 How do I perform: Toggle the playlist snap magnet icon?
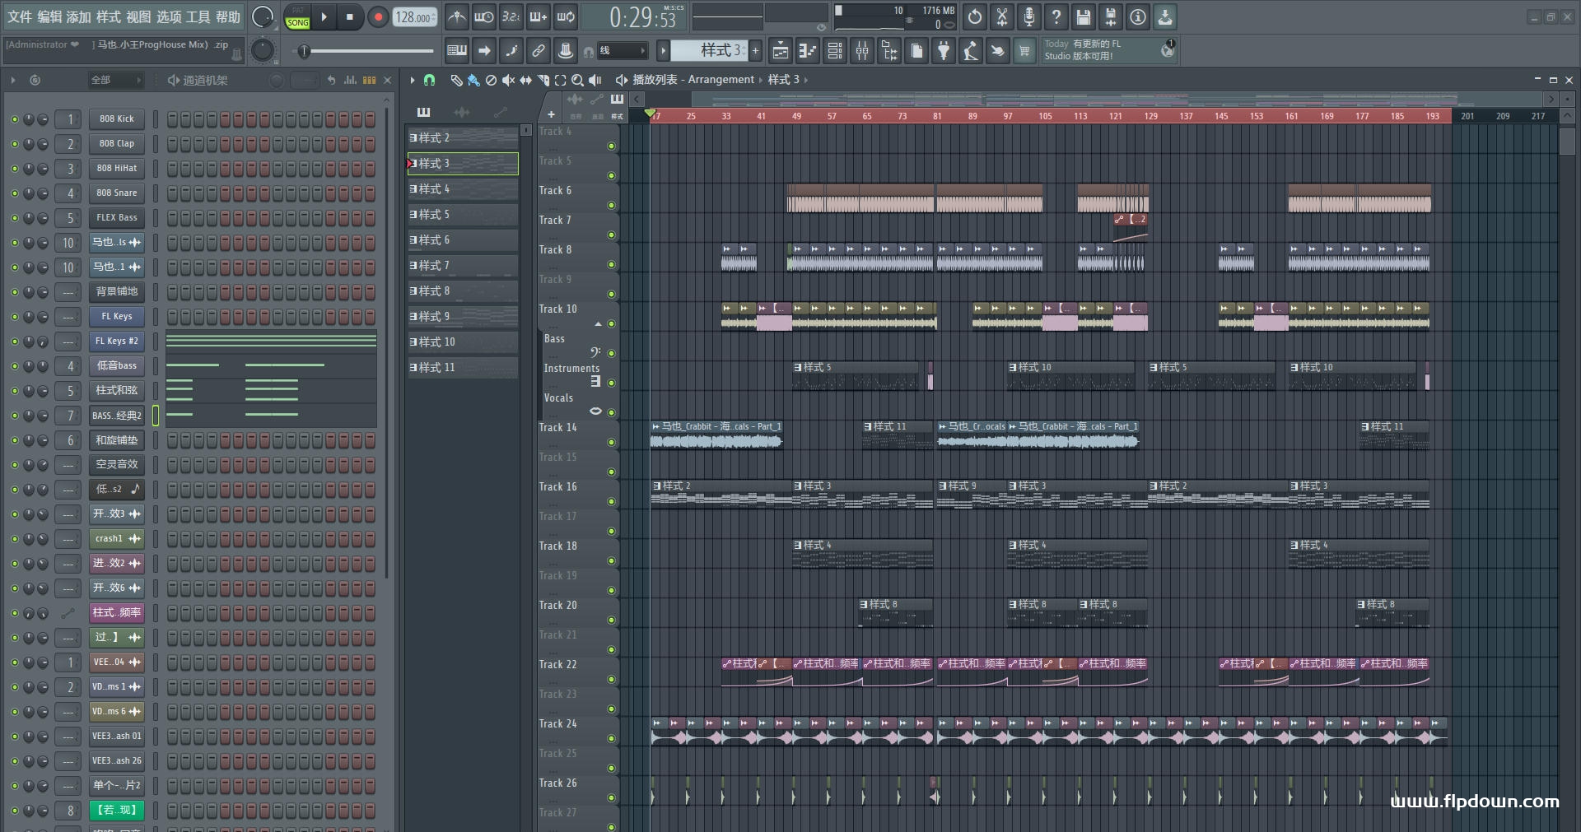coord(429,80)
